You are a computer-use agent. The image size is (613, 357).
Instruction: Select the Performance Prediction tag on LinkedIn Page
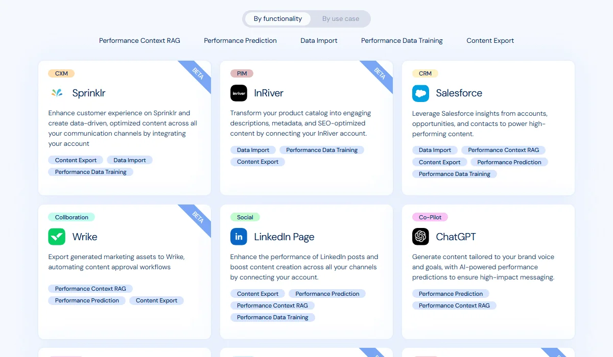[327, 293]
